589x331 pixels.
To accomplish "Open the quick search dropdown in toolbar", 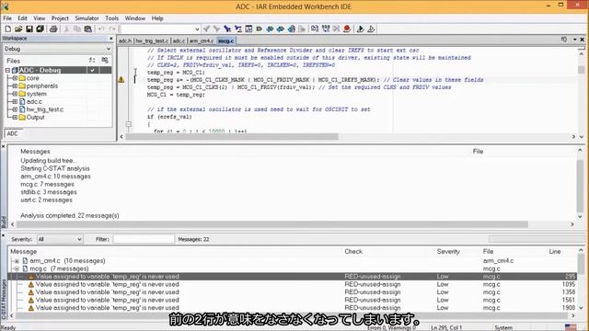I will click(197, 29).
